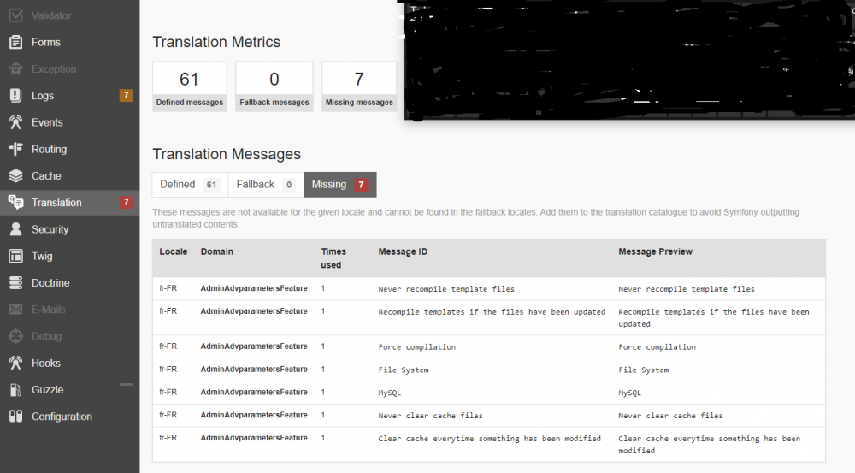Click the Times used column header
855x473 pixels.
pos(333,258)
